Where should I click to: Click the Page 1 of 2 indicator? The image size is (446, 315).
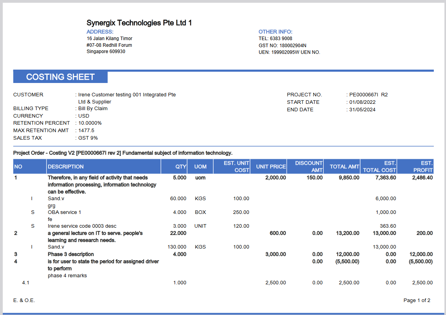pyautogui.click(x=417, y=300)
